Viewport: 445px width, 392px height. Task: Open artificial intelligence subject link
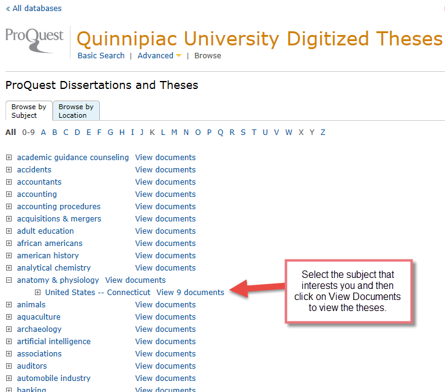pyautogui.click(x=54, y=342)
